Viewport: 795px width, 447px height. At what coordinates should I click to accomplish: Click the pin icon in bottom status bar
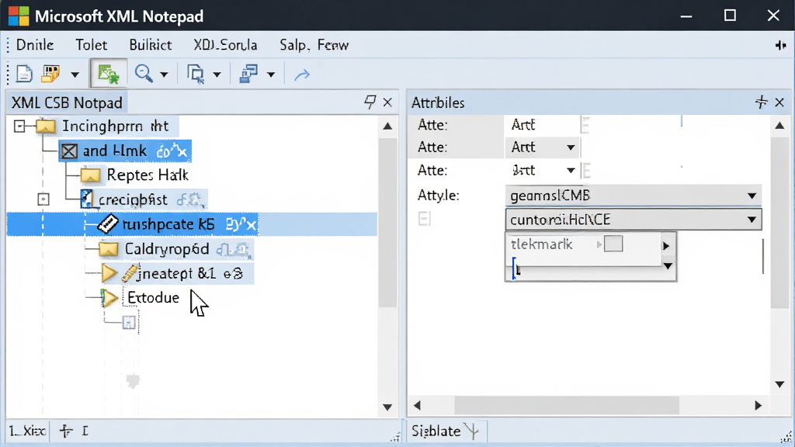(66, 431)
